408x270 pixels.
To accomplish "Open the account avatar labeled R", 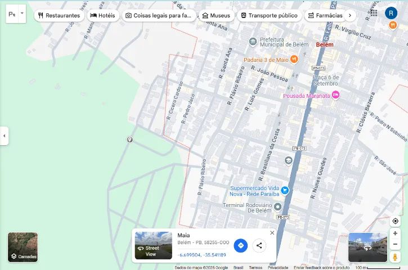I will tap(391, 13).
